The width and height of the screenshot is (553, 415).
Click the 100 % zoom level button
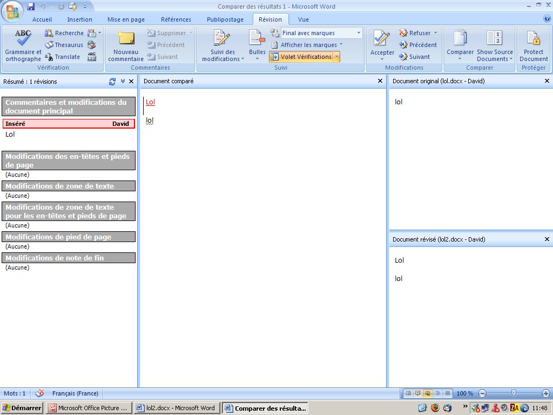465,393
